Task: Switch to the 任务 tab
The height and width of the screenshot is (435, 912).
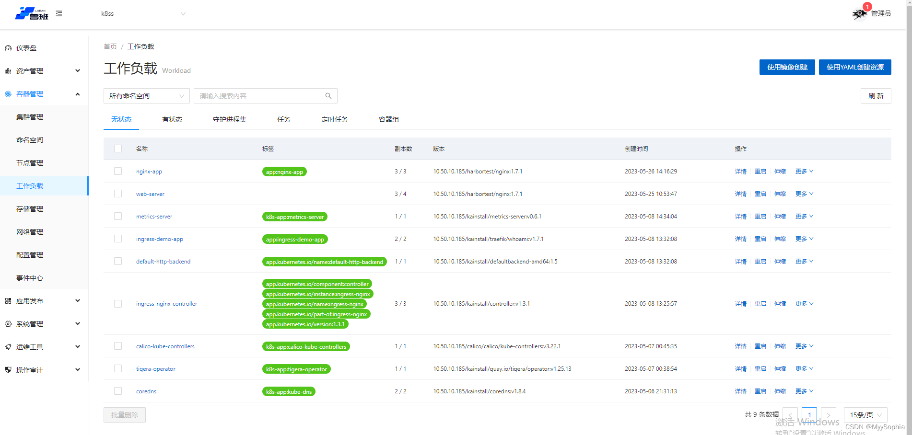Action: pos(284,119)
